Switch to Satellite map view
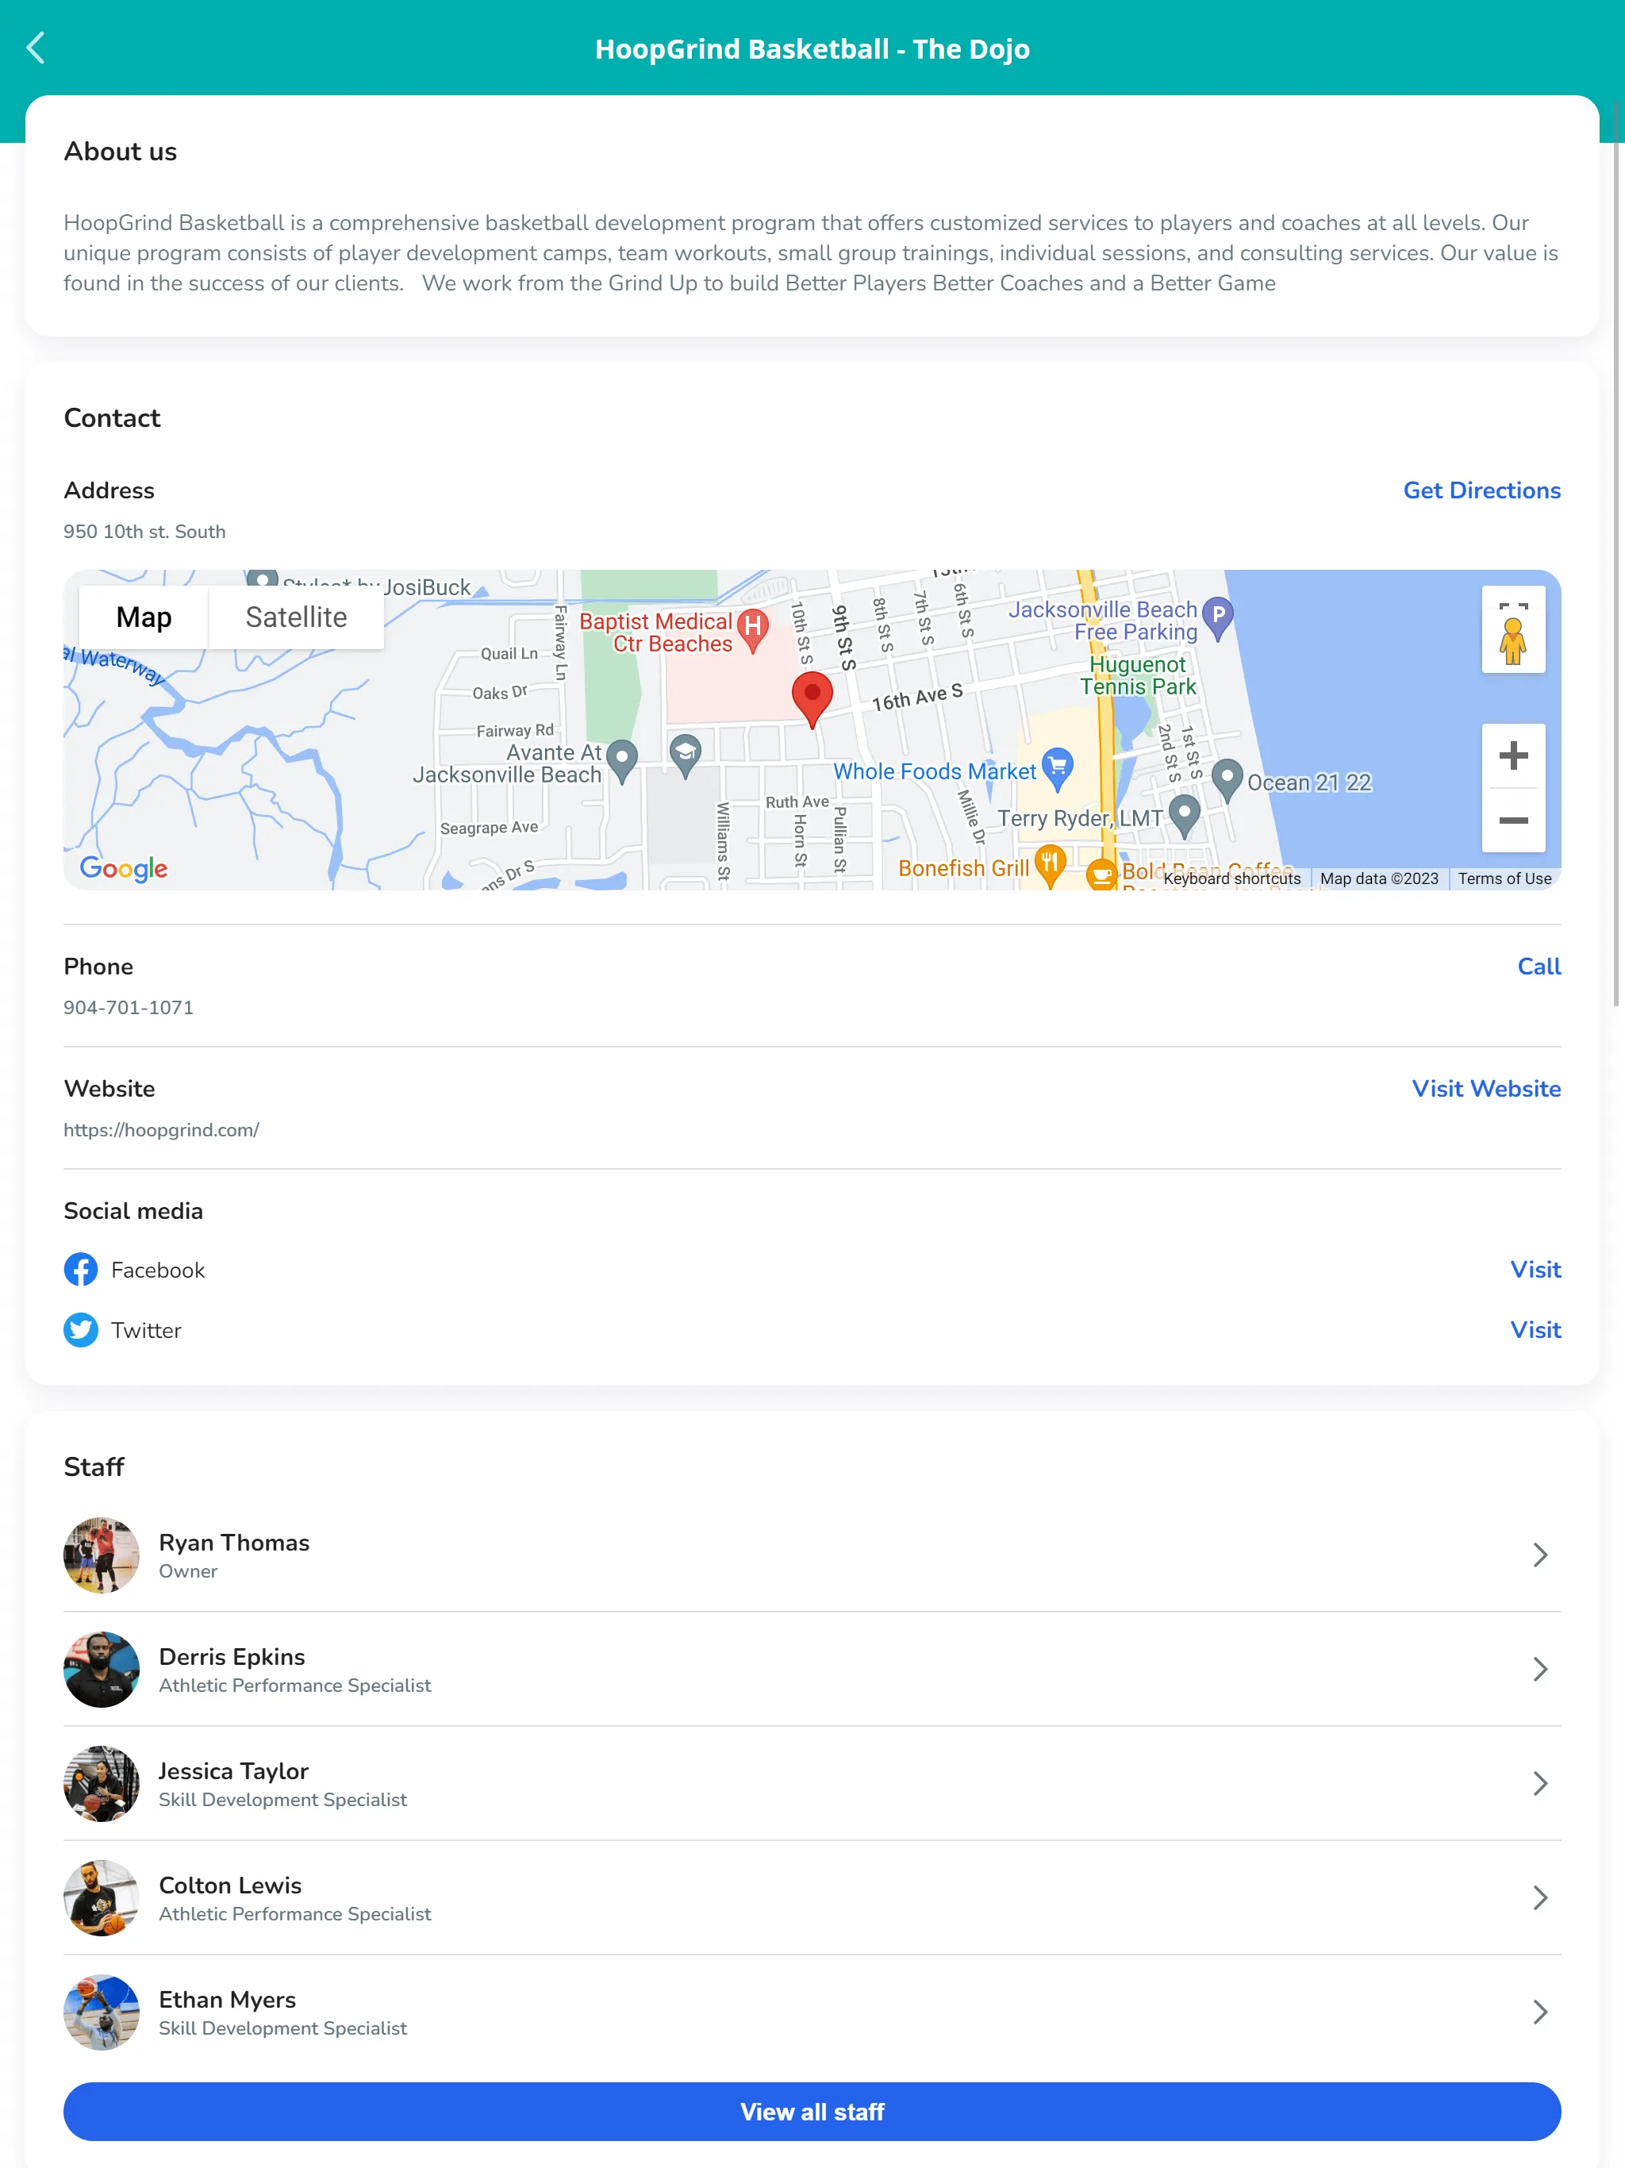The width and height of the screenshot is (1625, 2168). tap(294, 617)
